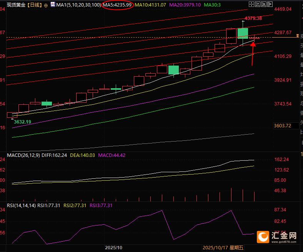Click the first candle above 3632.19
The width and height of the screenshot is (303, 252).
12,115
